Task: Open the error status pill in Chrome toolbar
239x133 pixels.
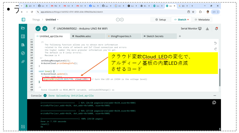Action: tap(216, 12)
